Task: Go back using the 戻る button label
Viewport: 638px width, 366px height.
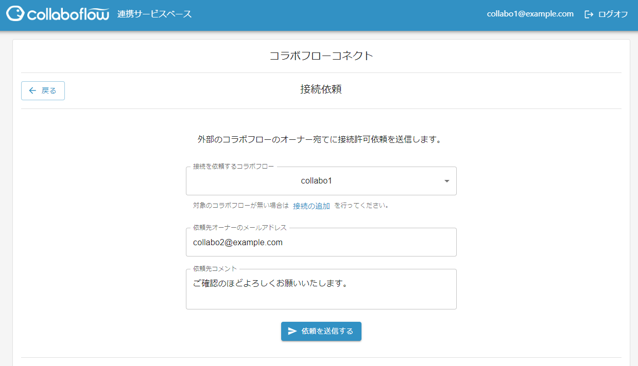Action: pyautogui.click(x=49, y=90)
